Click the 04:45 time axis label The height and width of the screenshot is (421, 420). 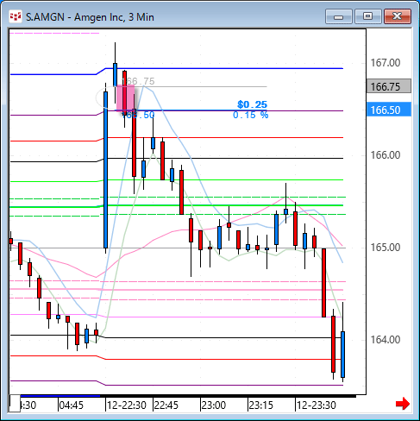coord(72,405)
